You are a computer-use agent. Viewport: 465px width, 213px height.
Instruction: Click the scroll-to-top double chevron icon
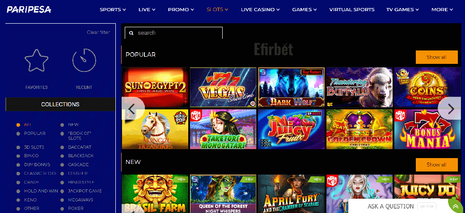(x=456, y=206)
